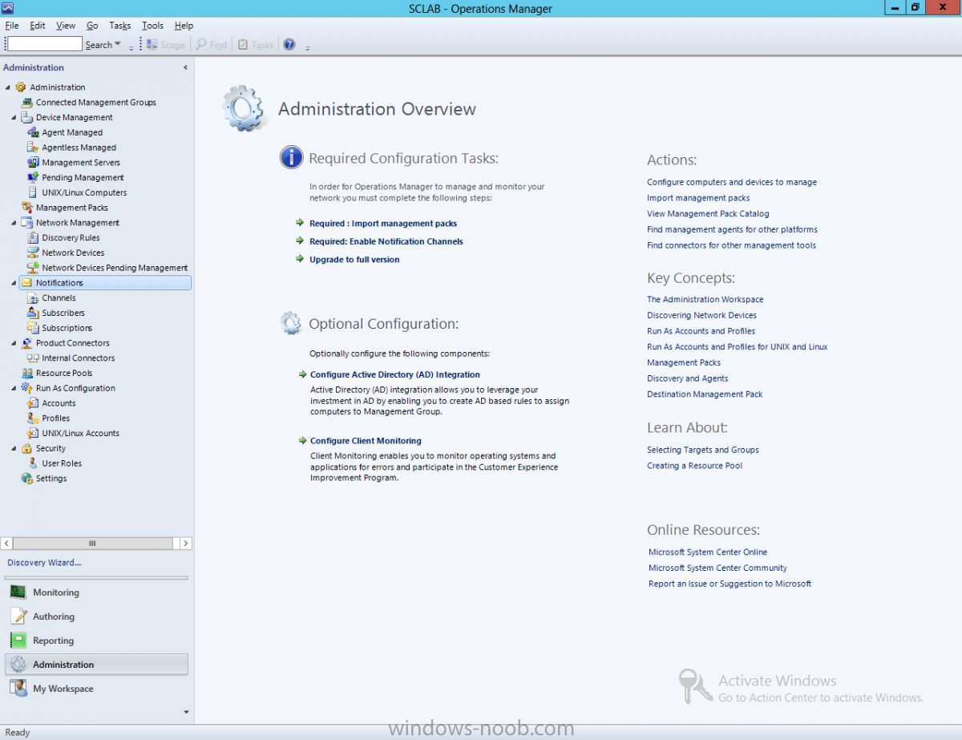Screen dimensions: 962x740
Task: Open the View menu
Action: (66, 26)
